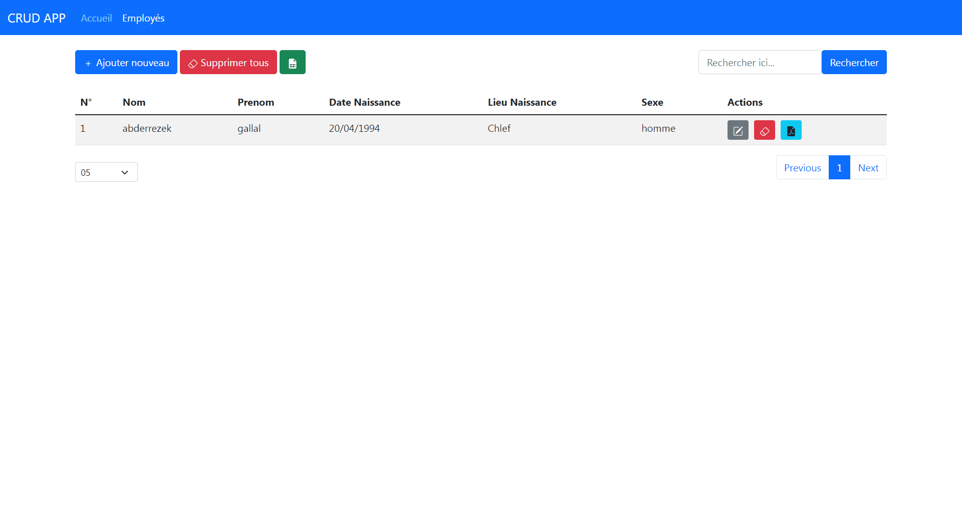Screen dimensions: 962x522
Task: Click the blue Rechercher button
Action: [x=854, y=63]
